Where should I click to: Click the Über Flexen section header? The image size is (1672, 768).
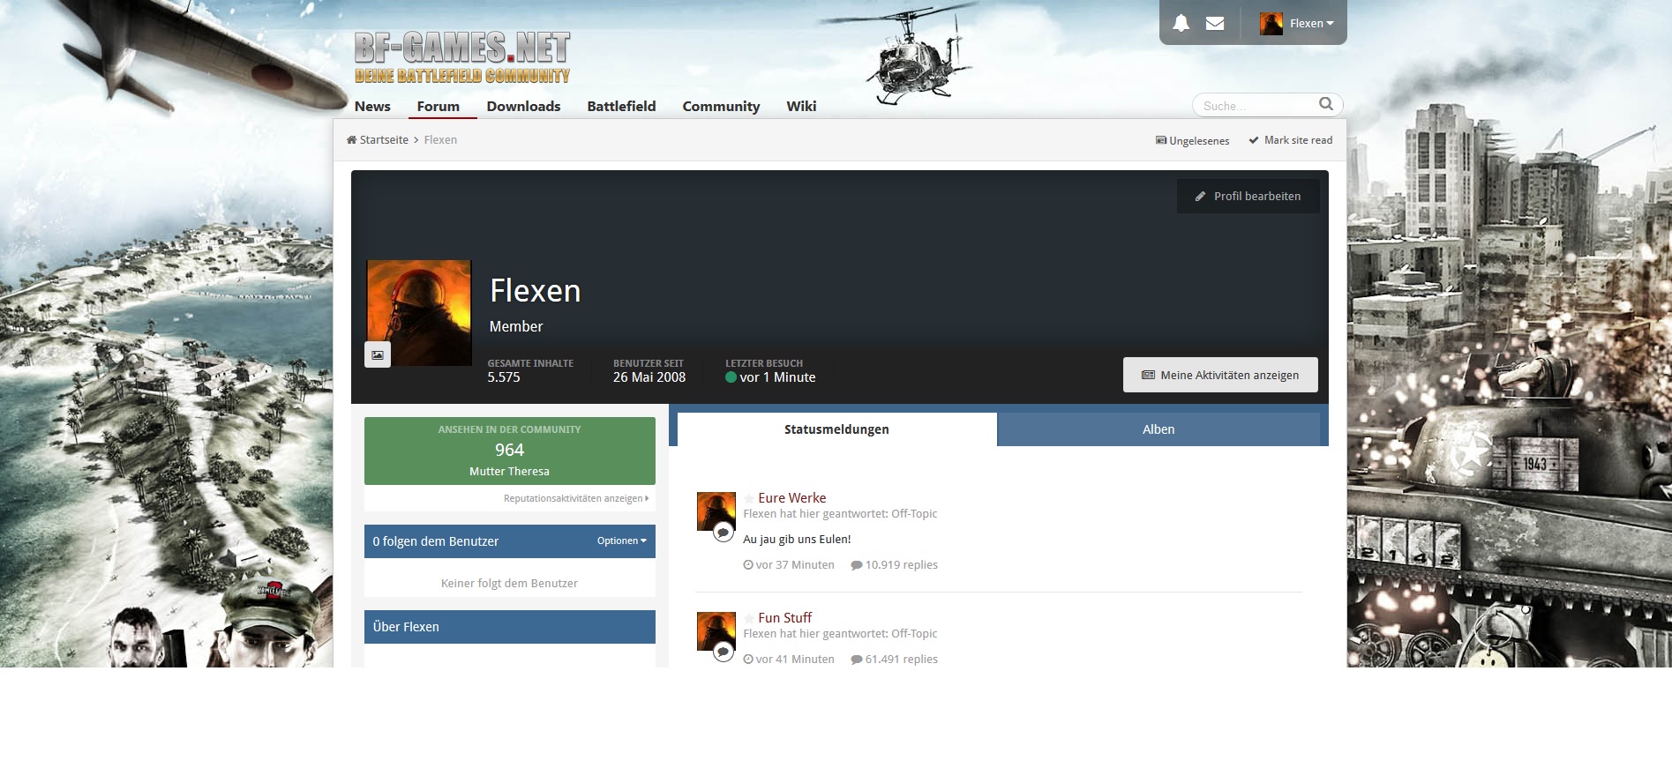(510, 627)
